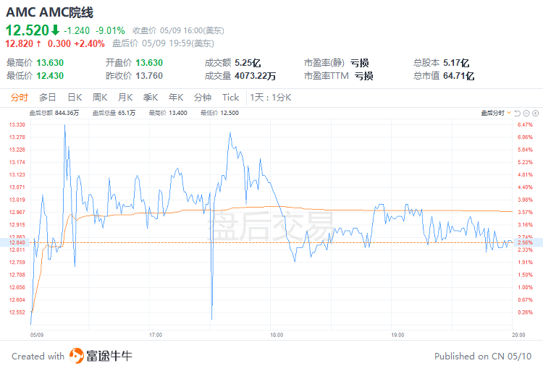
Task: Click the 昨收价 13.760 value
Action: point(149,76)
